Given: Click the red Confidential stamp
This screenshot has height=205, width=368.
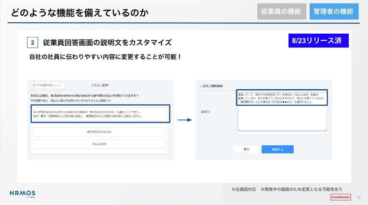Looking at the screenshot, I should 340,197.
